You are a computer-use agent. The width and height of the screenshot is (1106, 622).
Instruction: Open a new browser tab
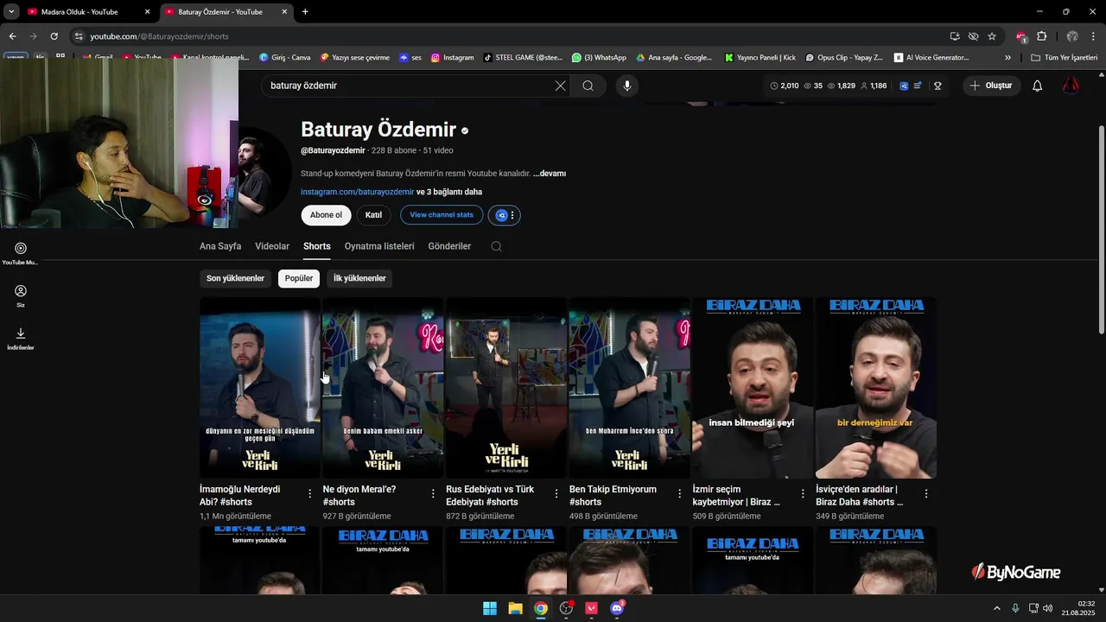click(305, 12)
